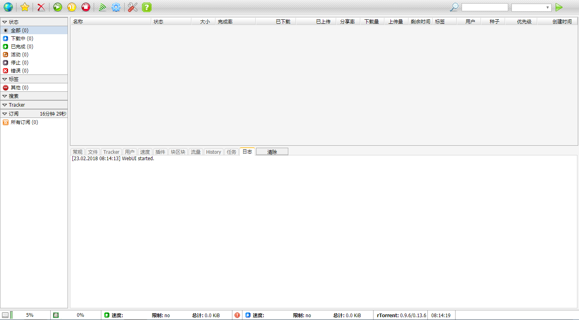The height and width of the screenshot is (320, 579).
Task: Click the globe Add Torrent icon
Action: (x=8, y=7)
